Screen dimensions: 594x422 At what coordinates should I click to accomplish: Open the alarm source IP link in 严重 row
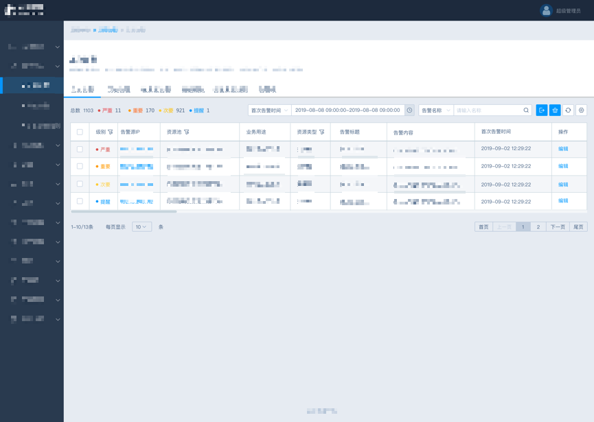click(x=137, y=149)
